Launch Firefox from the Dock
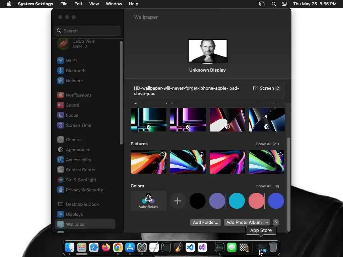This screenshot has width=343, height=257. (106, 247)
